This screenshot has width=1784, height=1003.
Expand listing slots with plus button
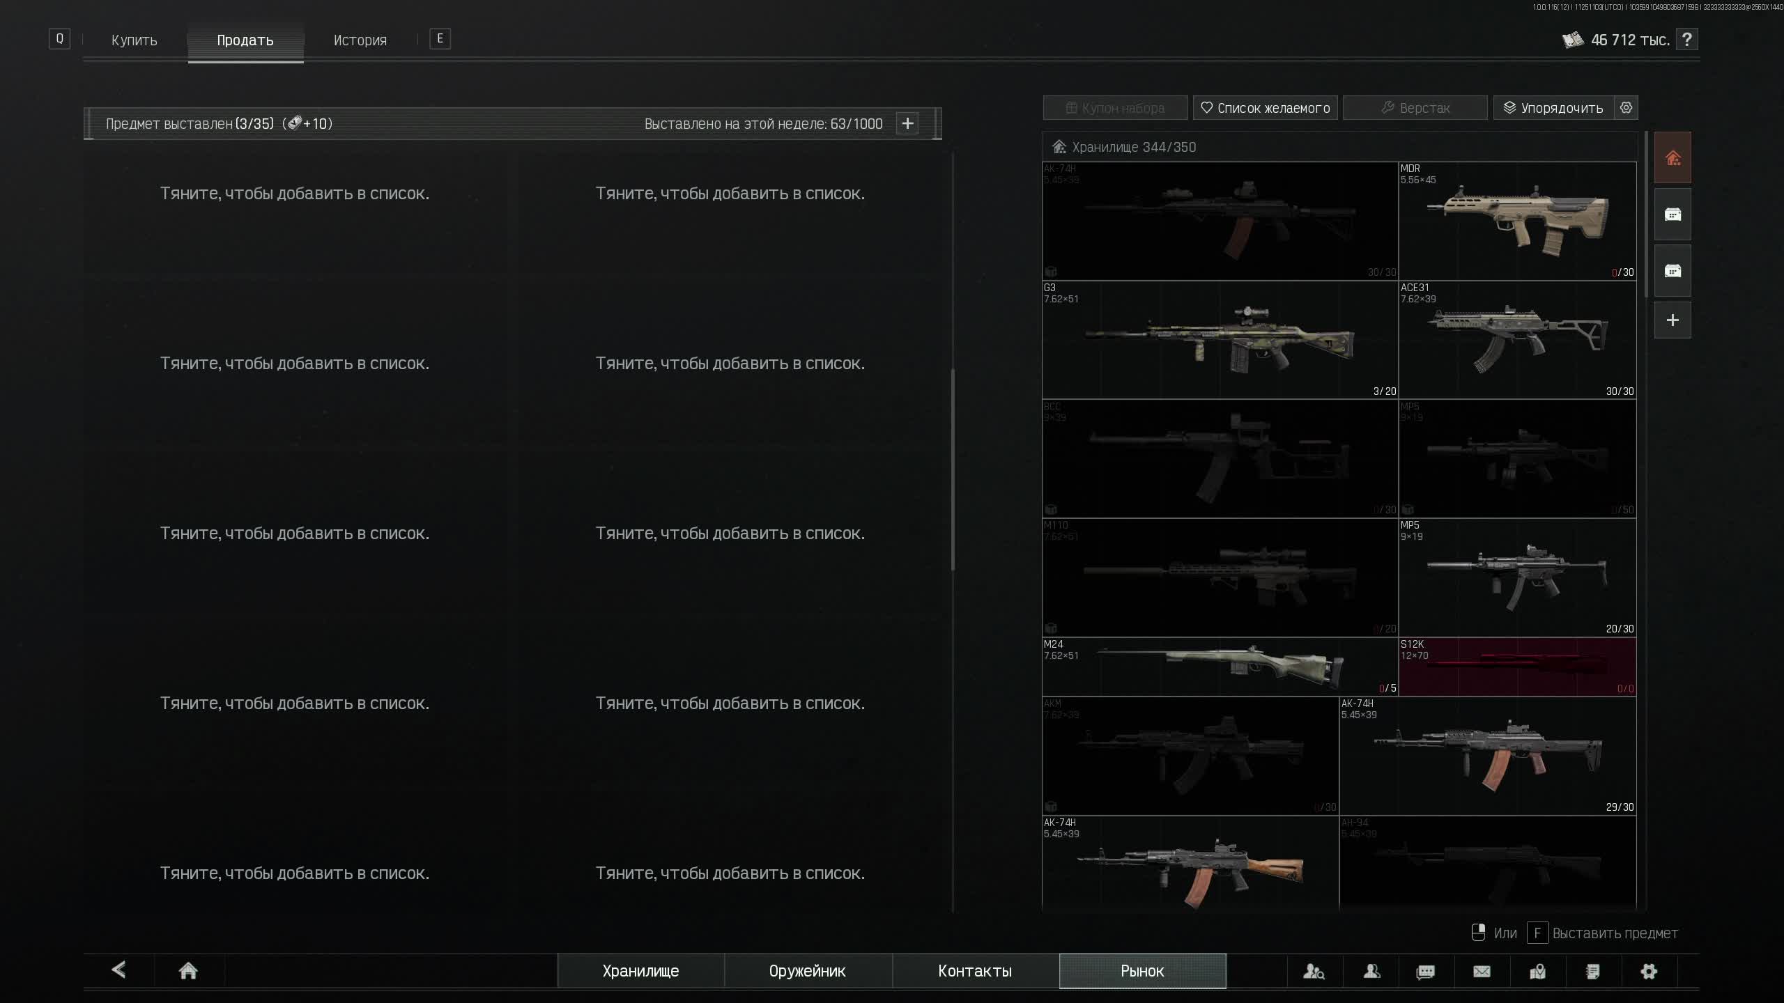(907, 123)
